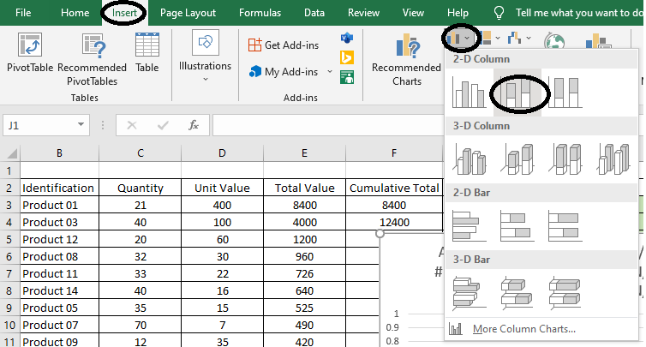This screenshot has width=646, height=347.
Task: Open the Data ribbon tab
Action: 314,13
